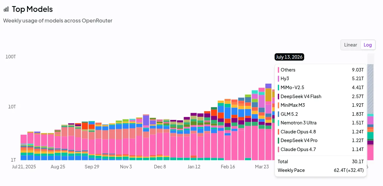The image size is (383, 186).
Task: Click the 4.41T value for MiMo-V2.5
Action: (358, 88)
